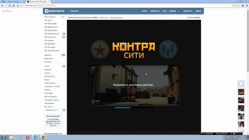Open the Windows Start button
This screenshot has height=140, width=249.
(4, 137)
